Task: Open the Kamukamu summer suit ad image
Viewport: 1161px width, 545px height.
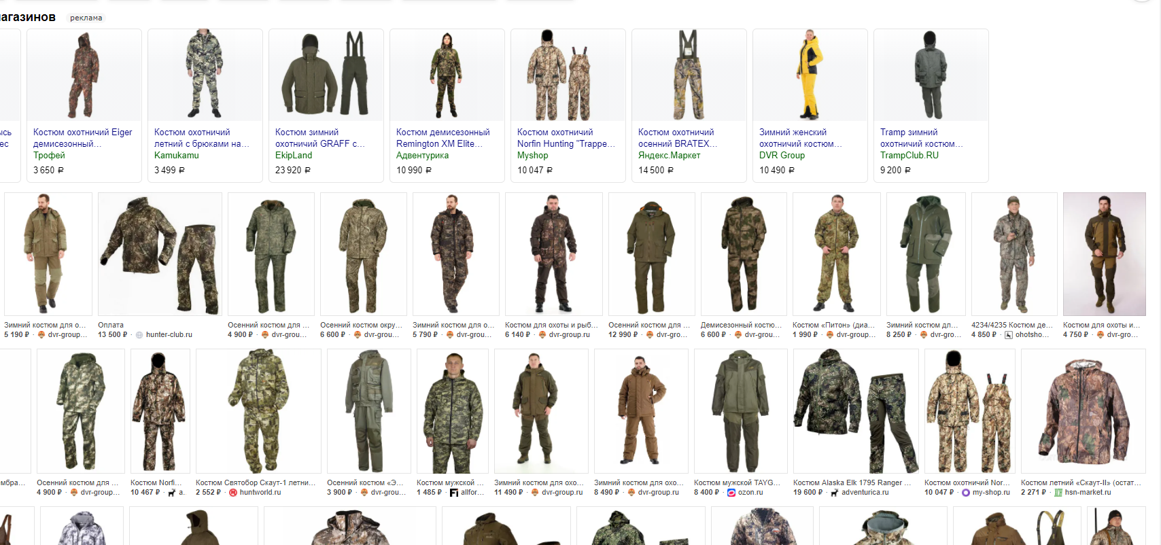Action: pos(205,75)
